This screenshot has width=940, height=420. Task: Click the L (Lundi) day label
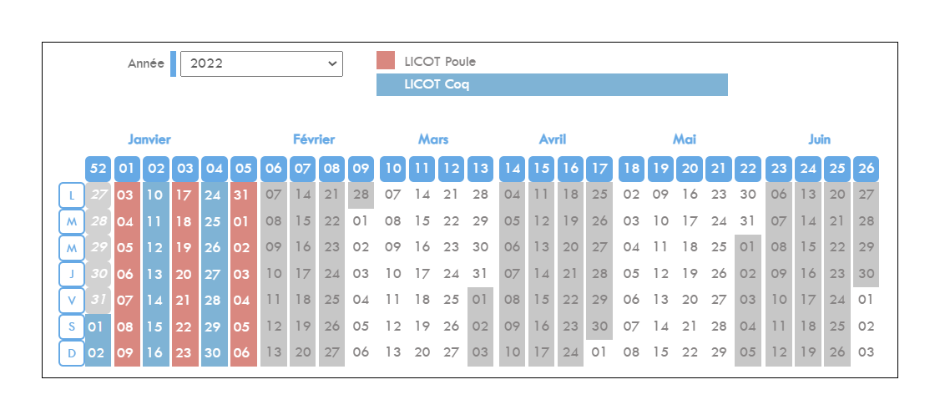[72, 195]
